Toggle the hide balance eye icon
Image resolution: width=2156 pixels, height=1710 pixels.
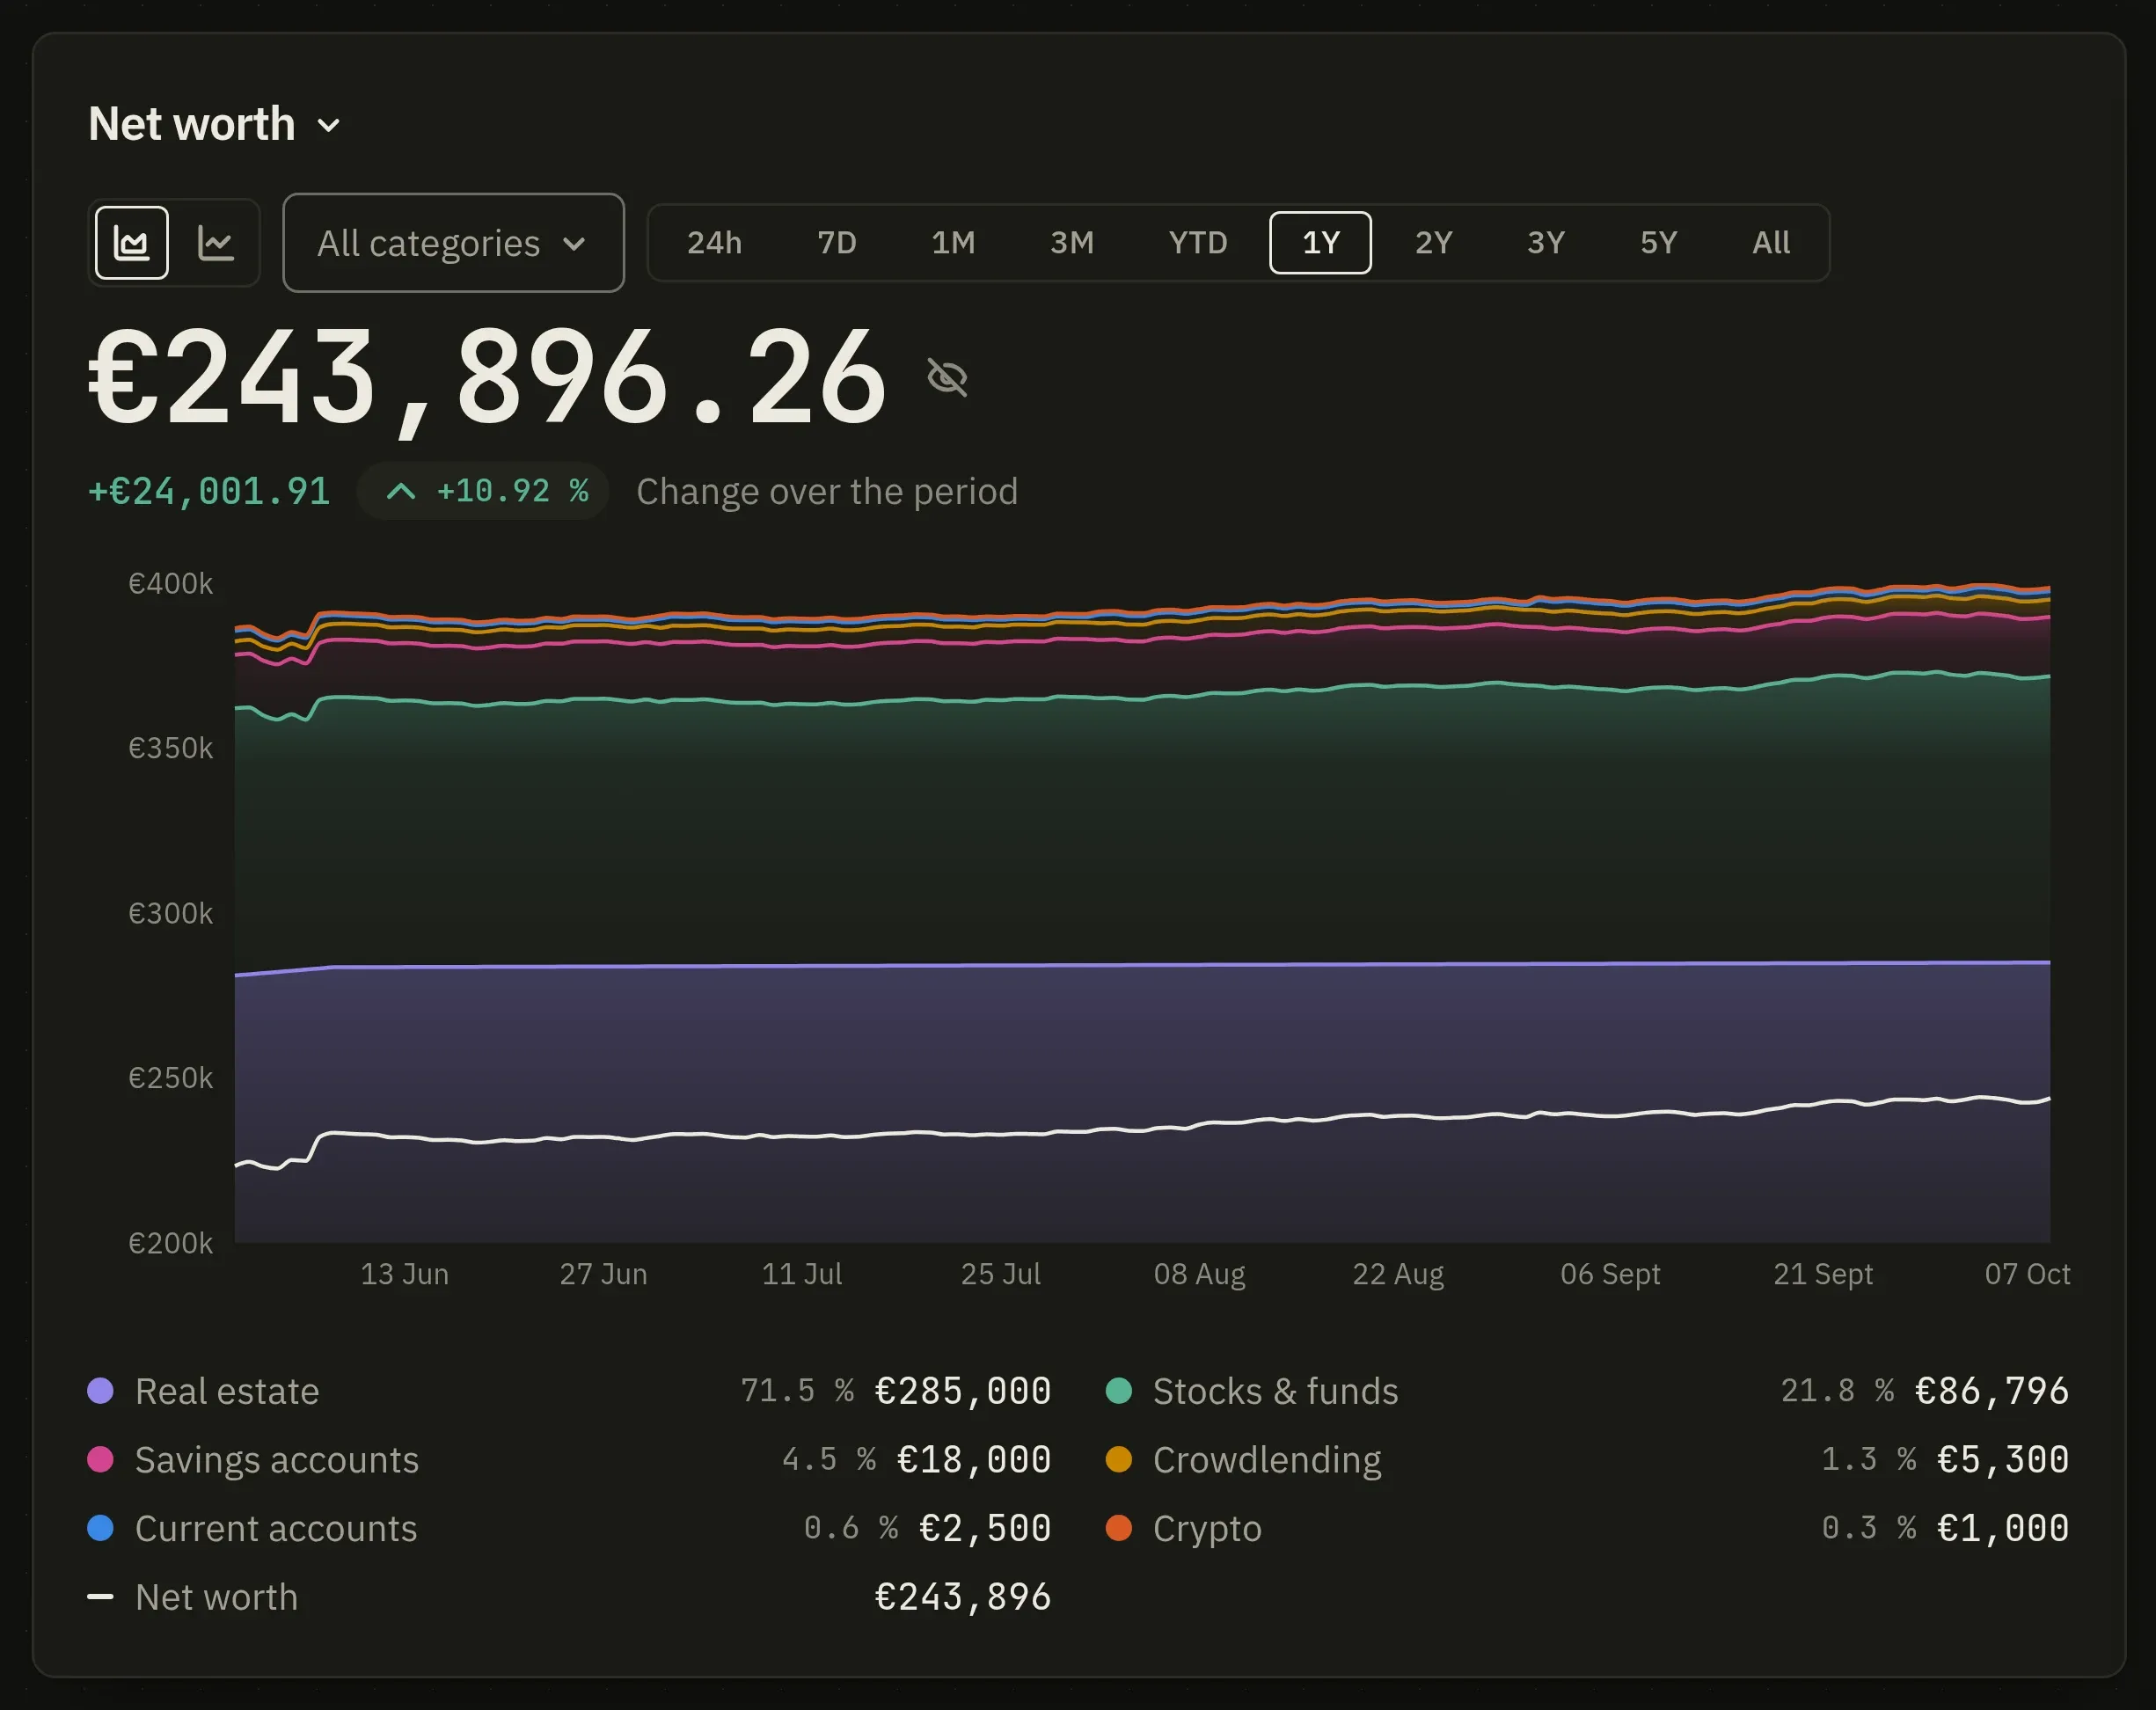coord(947,378)
